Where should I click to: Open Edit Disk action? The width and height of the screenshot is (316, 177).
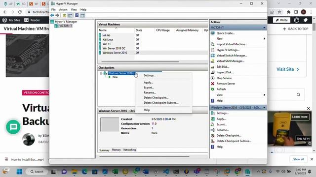click(x=223, y=67)
